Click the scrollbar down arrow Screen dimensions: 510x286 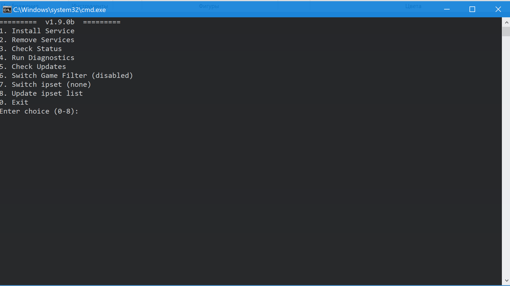point(506,280)
